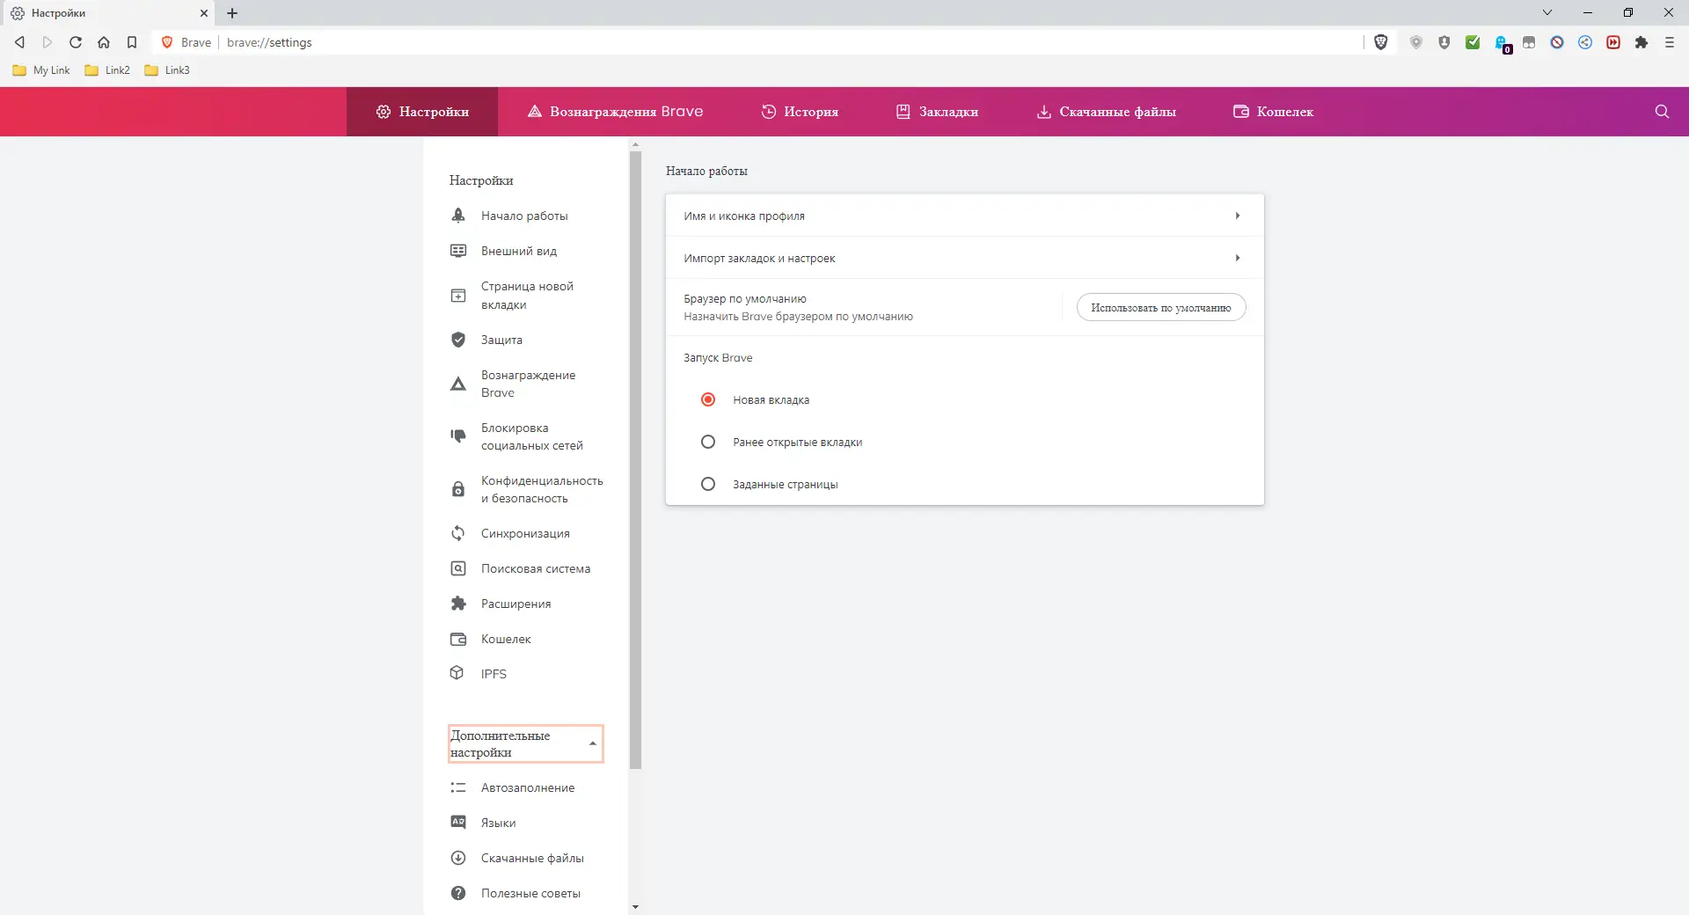Open the Импорт закладок и настроек row
Viewport: 1689px width, 915px height.
pos(964,258)
